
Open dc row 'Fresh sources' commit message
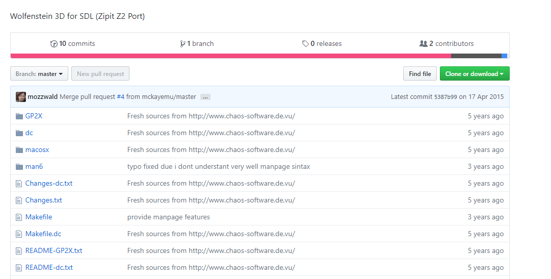click(211, 133)
